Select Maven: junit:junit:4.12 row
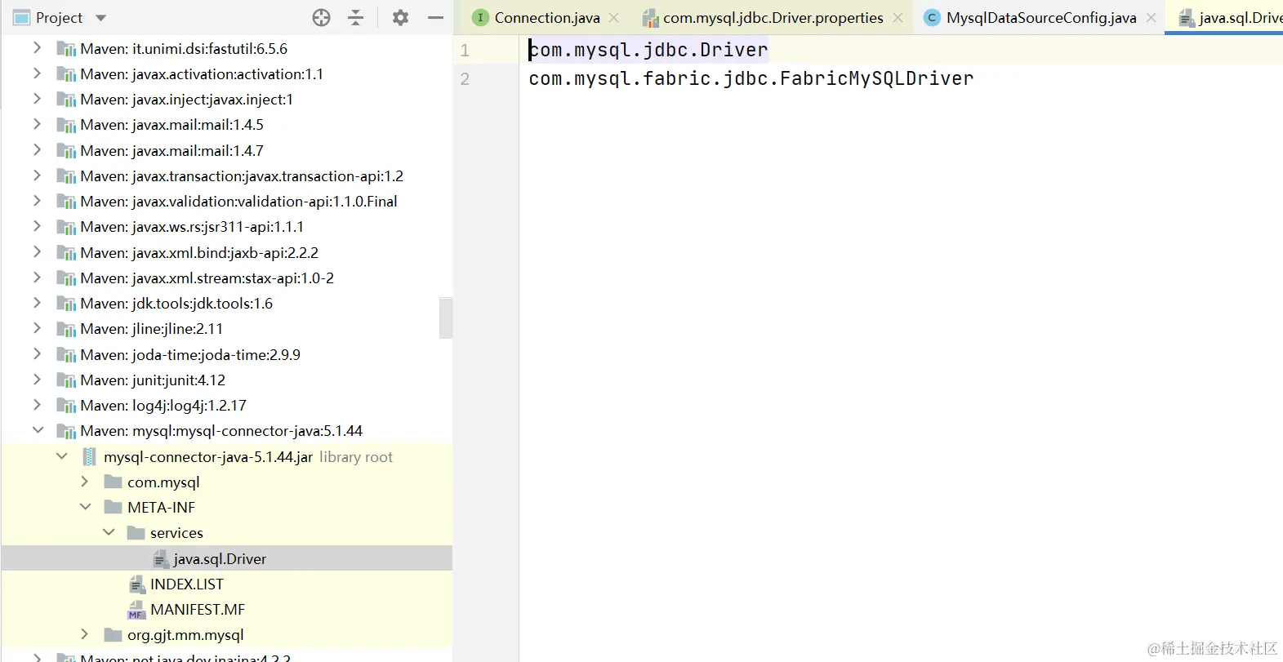 click(x=227, y=380)
